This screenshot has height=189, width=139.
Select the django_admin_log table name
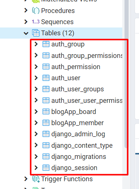tap(78, 134)
